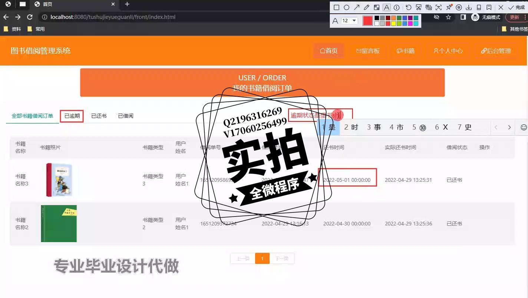The height and width of the screenshot is (298, 528).
Task: Select the mosaic blur tool
Action: point(377,7)
